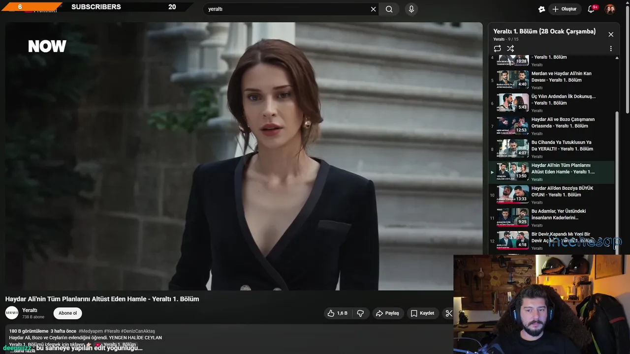The width and height of the screenshot is (630, 354).
Task: Click the "3 hafta önce" upload date
Action: pos(63,331)
